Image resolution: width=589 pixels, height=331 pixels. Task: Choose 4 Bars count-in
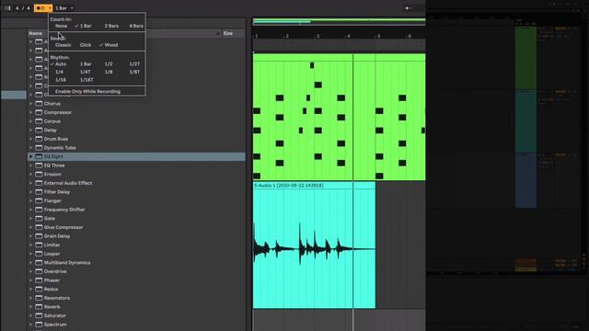[x=136, y=26]
